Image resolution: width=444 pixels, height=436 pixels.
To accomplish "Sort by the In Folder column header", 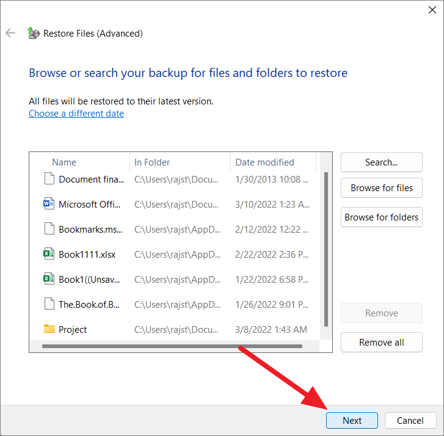I will click(180, 162).
